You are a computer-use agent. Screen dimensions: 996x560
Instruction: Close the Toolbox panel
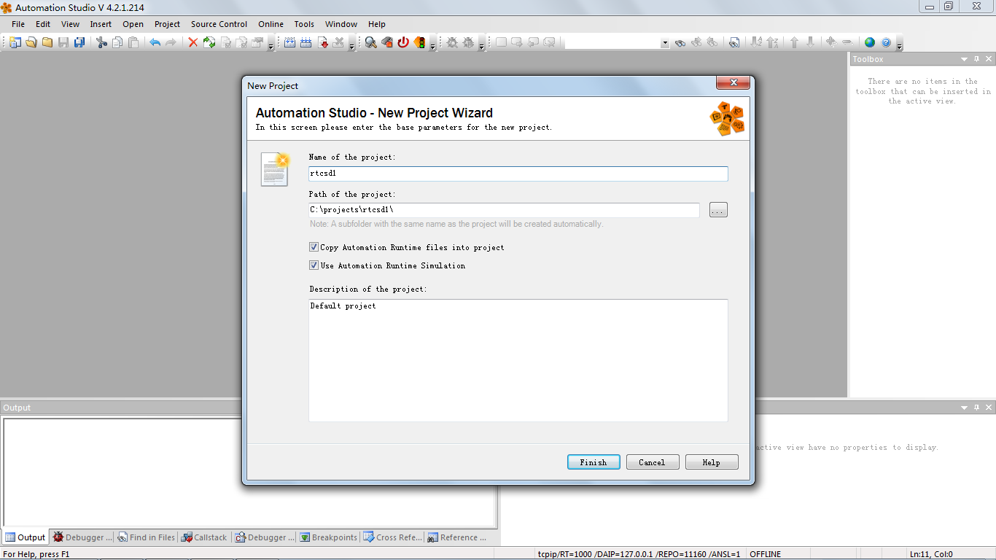click(x=989, y=59)
